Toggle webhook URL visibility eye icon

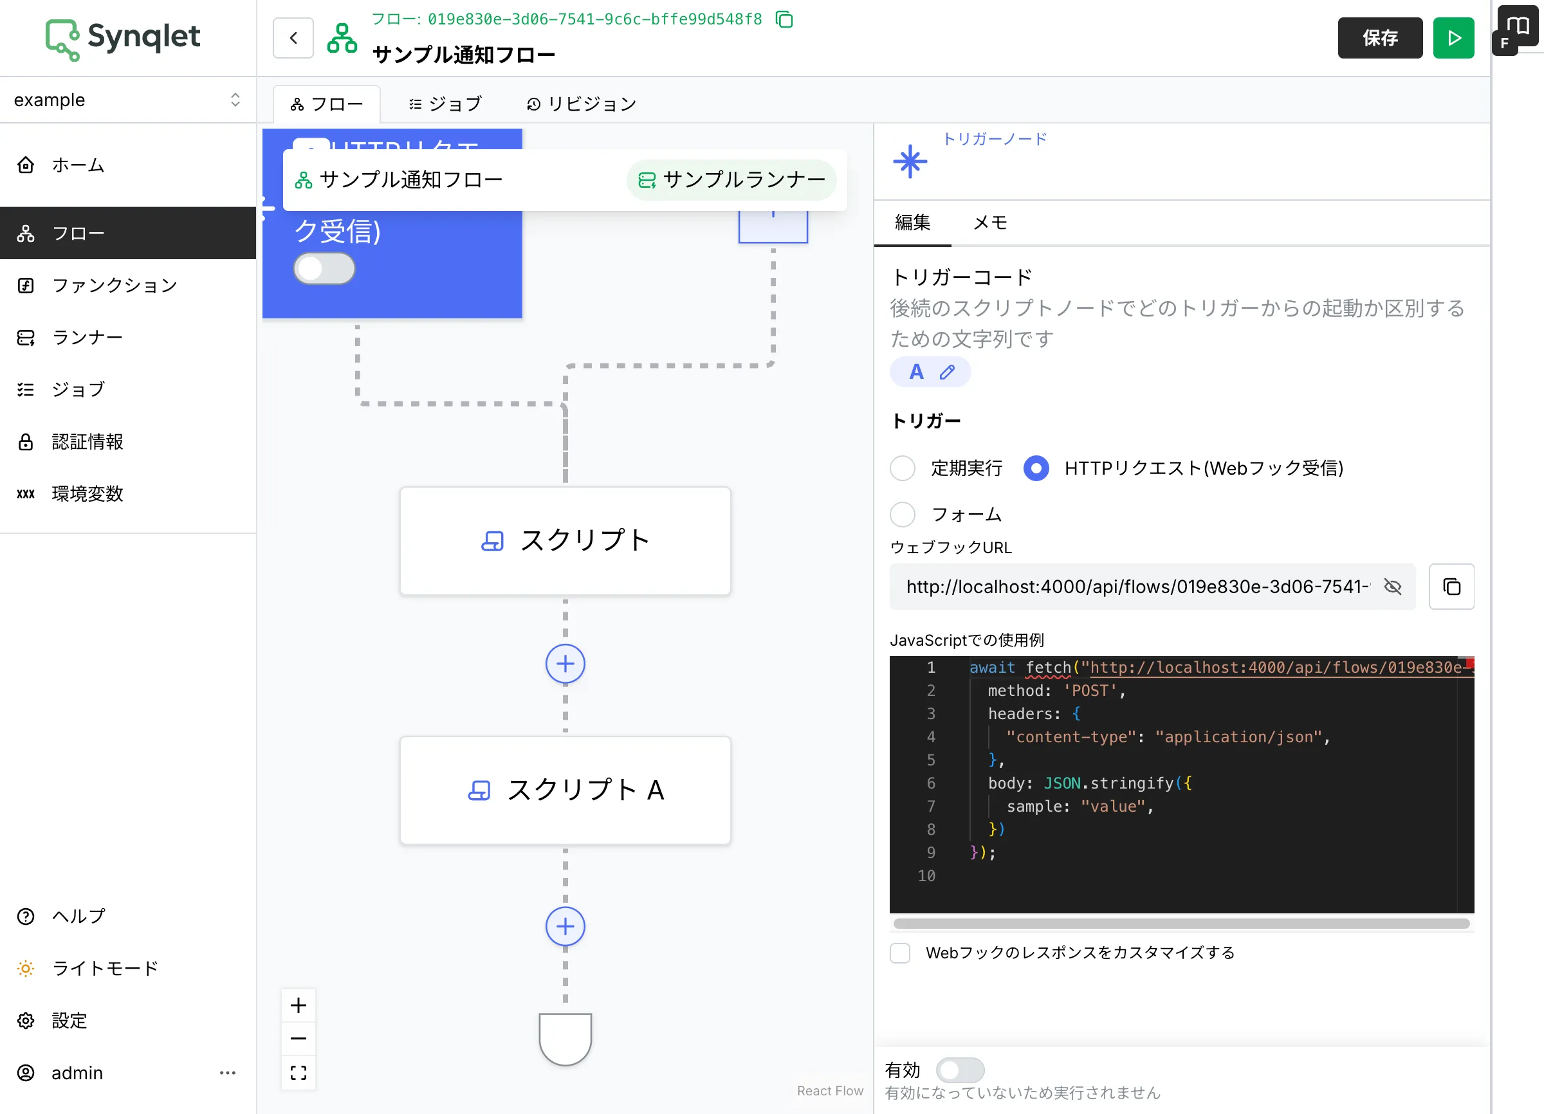(x=1393, y=587)
